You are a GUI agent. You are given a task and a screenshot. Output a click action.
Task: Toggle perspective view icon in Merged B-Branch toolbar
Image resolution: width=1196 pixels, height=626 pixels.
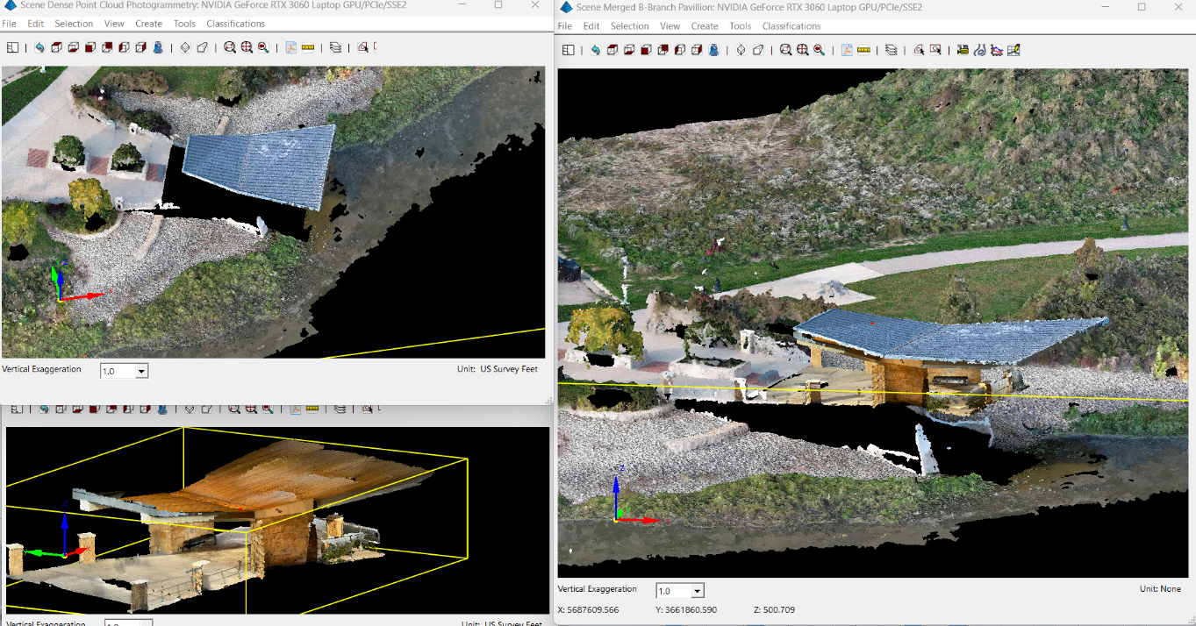[x=758, y=50]
